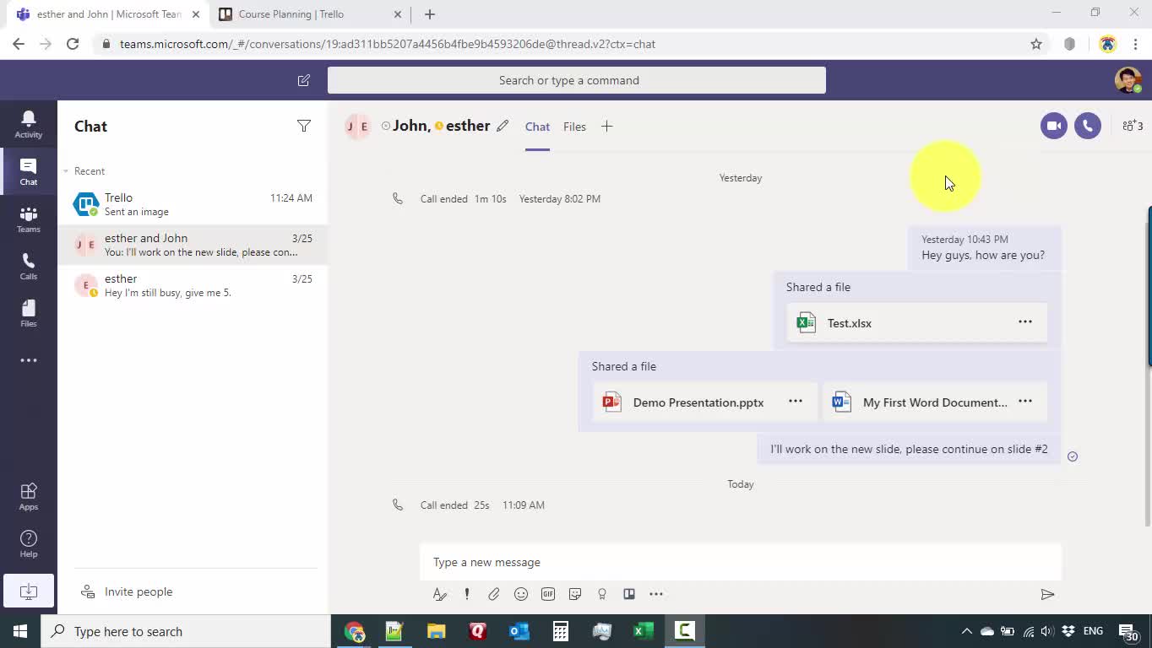
Task: Expand the message format options
Action: (x=439, y=594)
